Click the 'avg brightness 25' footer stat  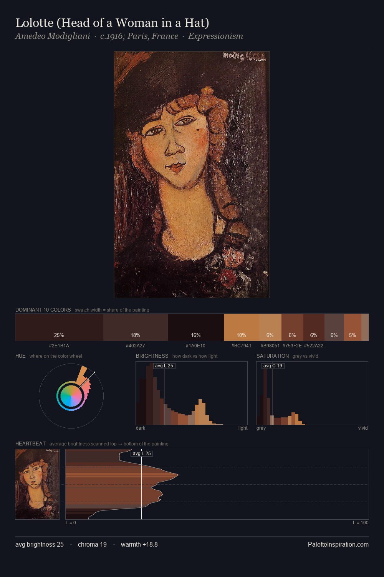[x=40, y=544]
